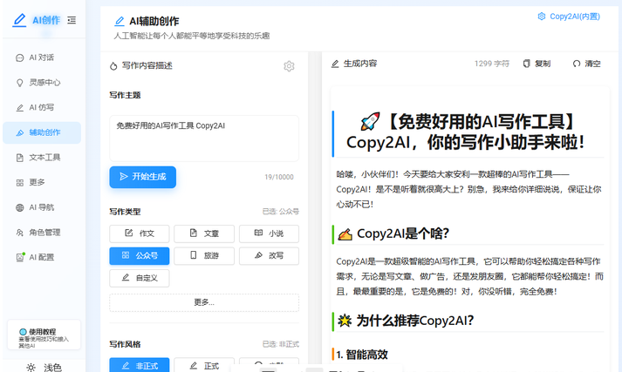Click the 已选: 非正式 label
This screenshot has height=372, width=622.
point(280,344)
